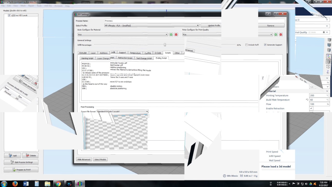This screenshot has width=332, height=187.
Task: Click wireframe cube view icon
Action: 328,67
